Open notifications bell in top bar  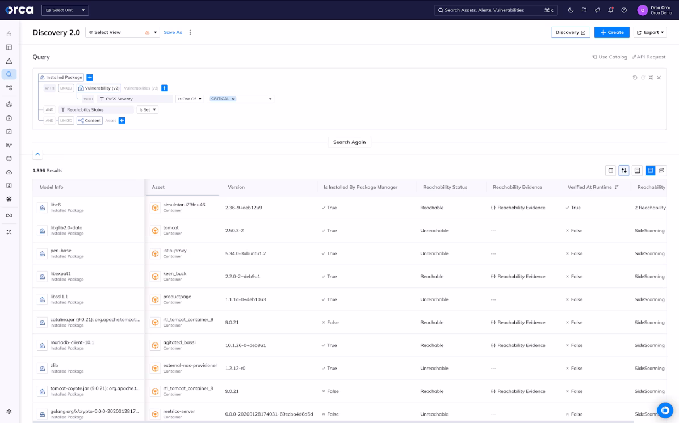pyautogui.click(x=611, y=10)
